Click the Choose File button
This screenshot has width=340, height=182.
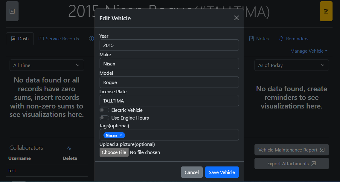[114, 152]
